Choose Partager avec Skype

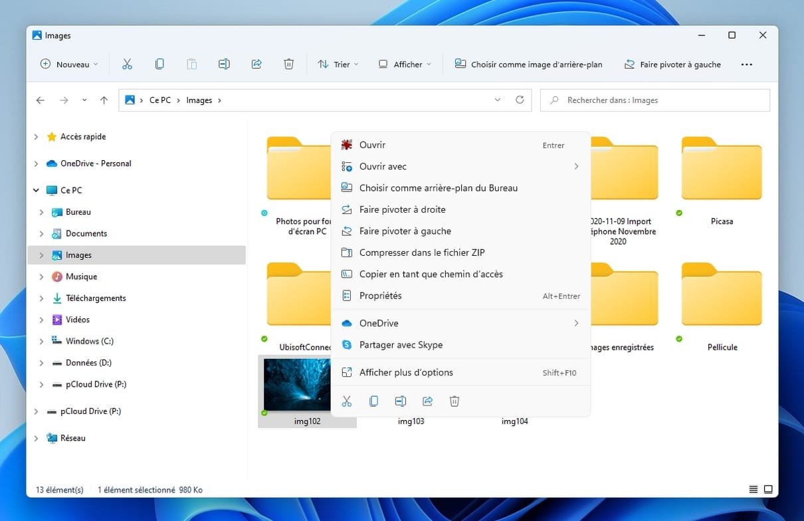460,345
